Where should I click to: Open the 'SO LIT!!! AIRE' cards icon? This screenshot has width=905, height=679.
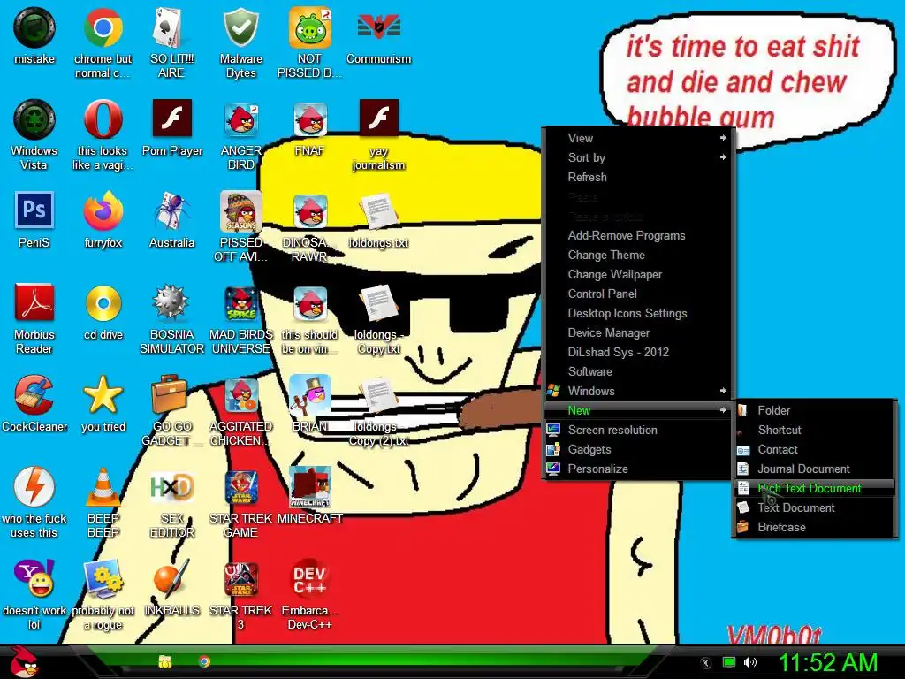tap(171, 27)
